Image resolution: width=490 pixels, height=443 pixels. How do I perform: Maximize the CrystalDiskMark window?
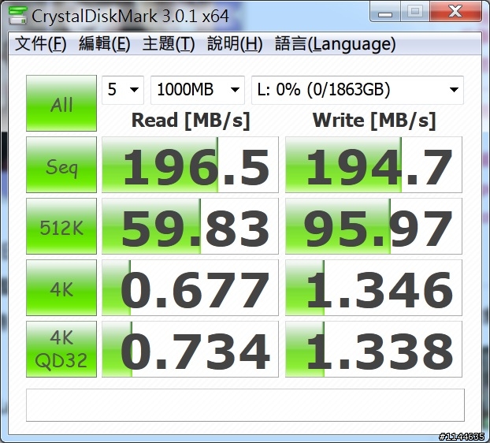pyautogui.click(x=415, y=12)
